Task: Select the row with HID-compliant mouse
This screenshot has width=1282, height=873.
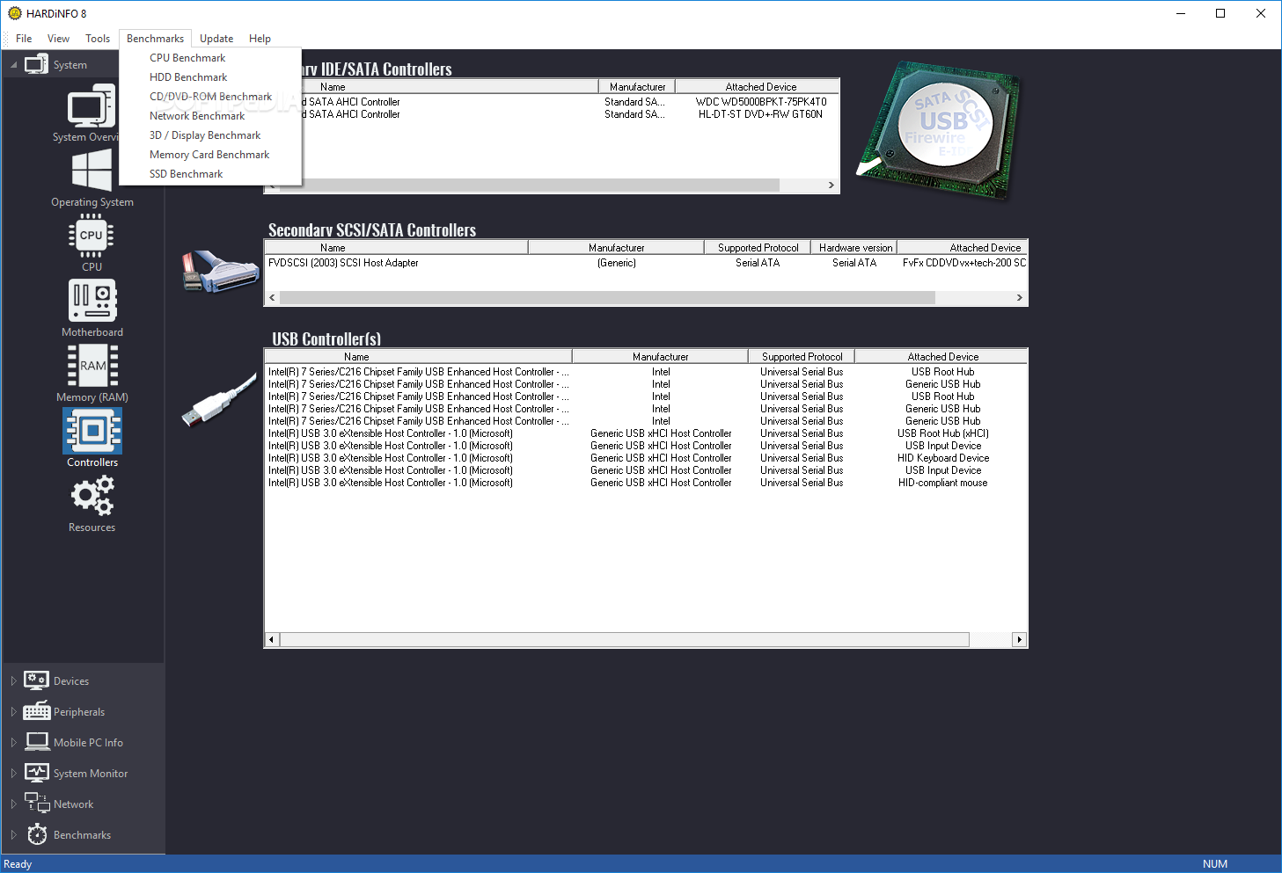Action: click(x=646, y=483)
